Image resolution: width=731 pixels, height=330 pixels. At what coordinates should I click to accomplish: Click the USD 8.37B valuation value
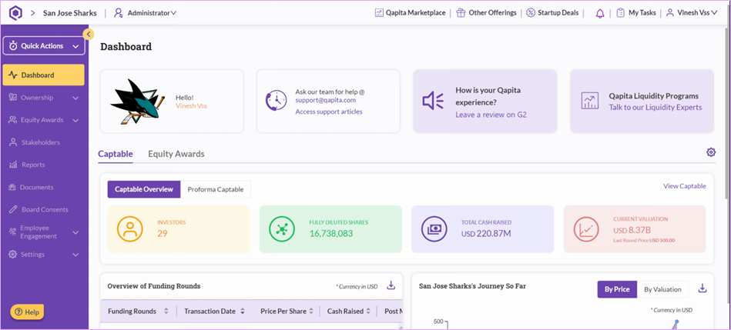pyautogui.click(x=632, y=230)
